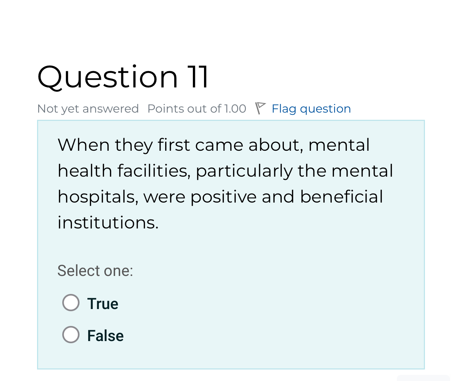
Task: Click the empty circle before True
Action: click(x=71, y=303)
